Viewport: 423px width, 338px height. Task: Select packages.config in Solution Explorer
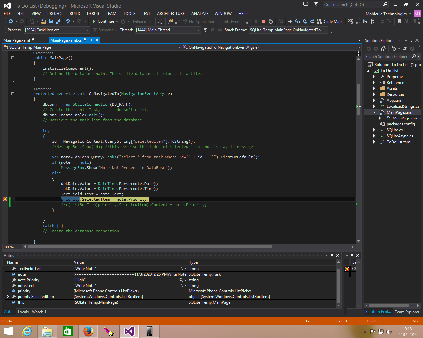401,124
